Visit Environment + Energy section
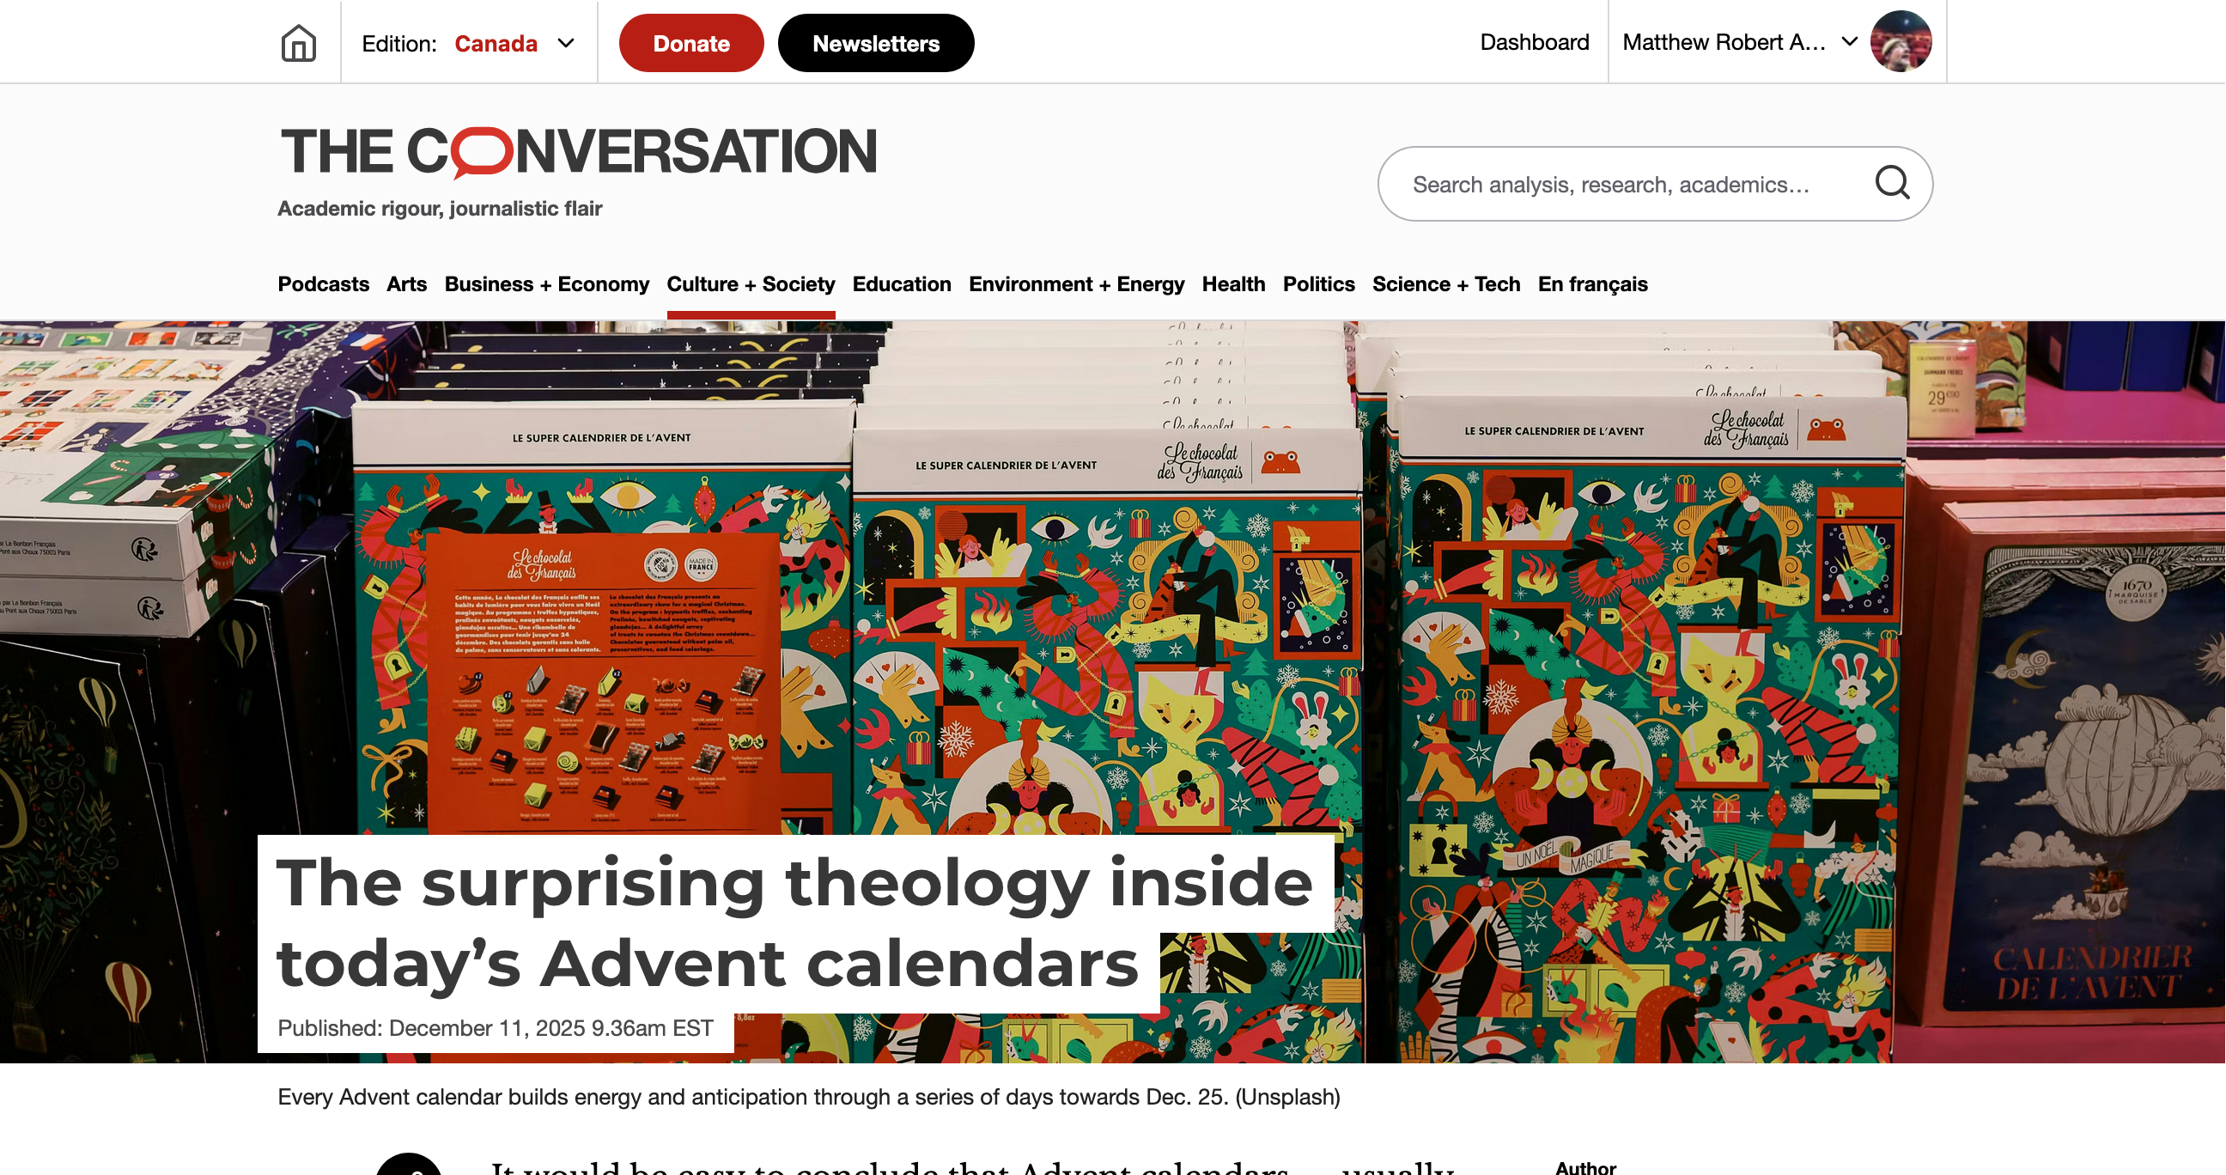This screenshot has width=2226, height=1175. tap(1076, 284)
